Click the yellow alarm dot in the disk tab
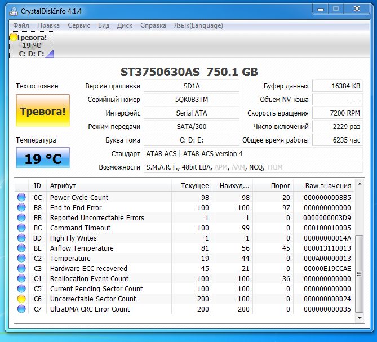The height and width of the screenshot is (342, 377). point(14,37)
